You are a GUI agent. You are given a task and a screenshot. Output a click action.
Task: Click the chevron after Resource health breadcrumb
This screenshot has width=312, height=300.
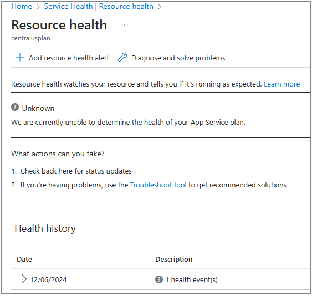point(160,7)
